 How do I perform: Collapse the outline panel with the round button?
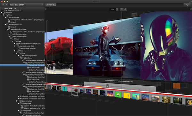(x=45, y=9)
